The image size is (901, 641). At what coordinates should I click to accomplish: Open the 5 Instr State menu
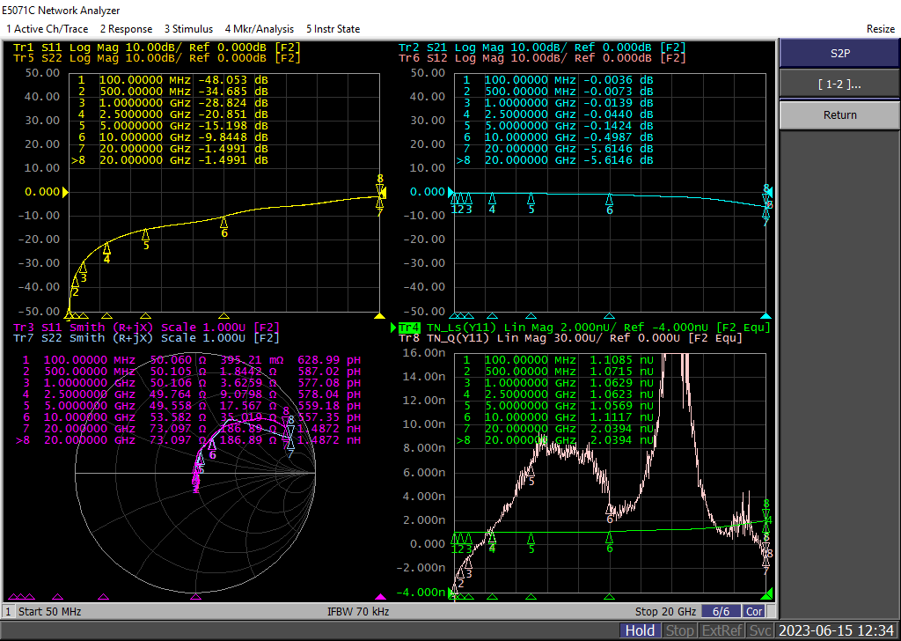[333, 29]
